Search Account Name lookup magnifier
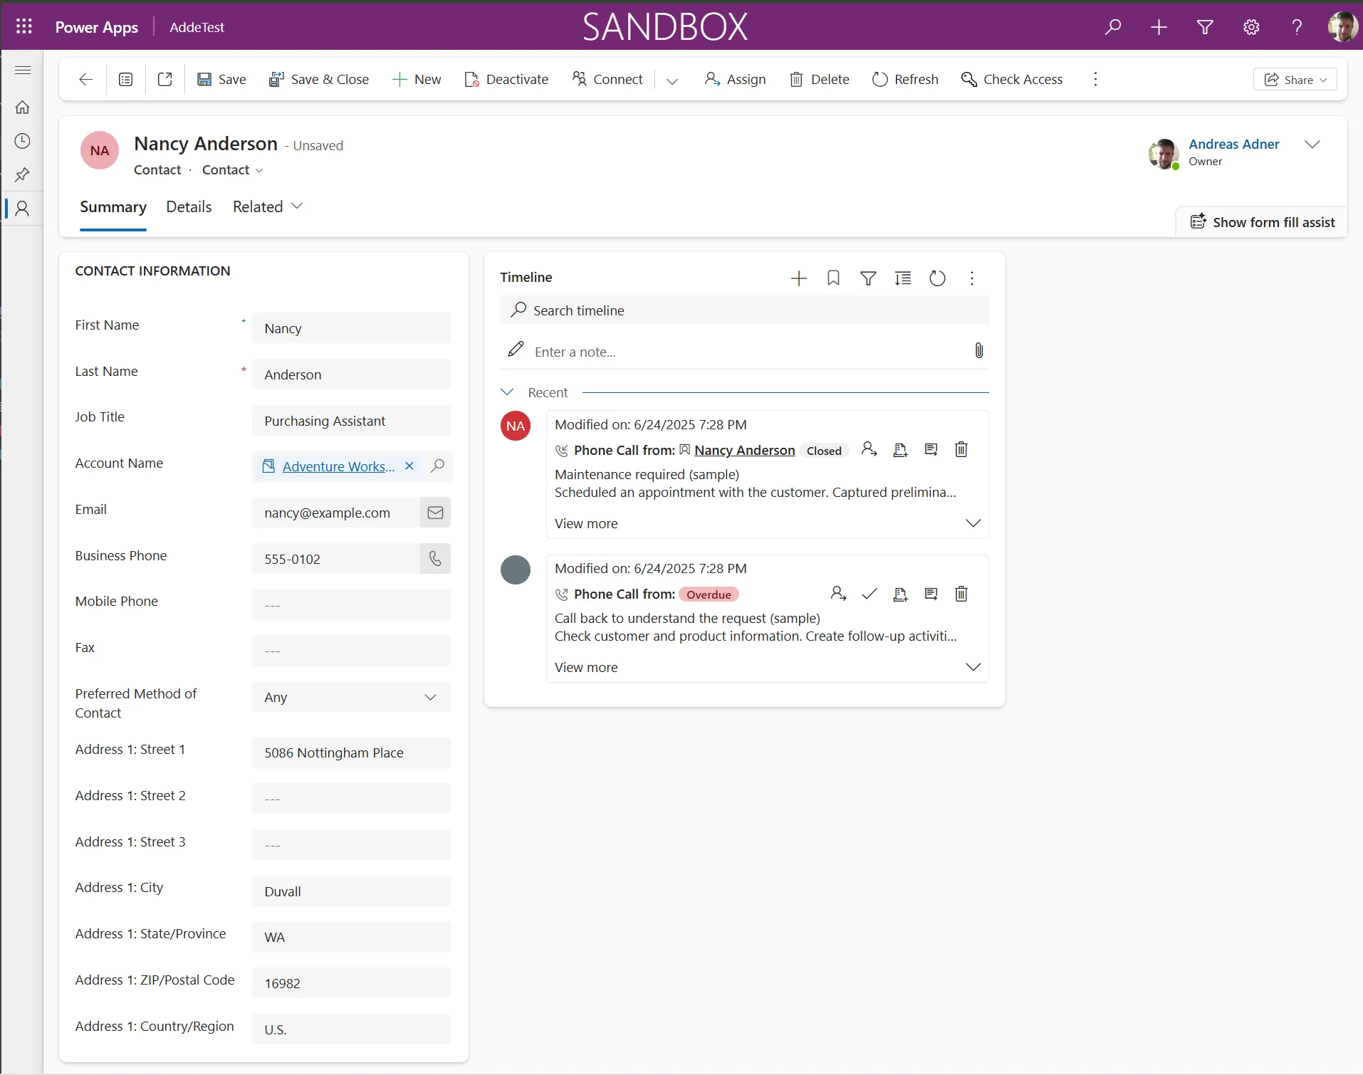Image resolution: width=1363 pixels, height=1075 pixels. [437, 466]
